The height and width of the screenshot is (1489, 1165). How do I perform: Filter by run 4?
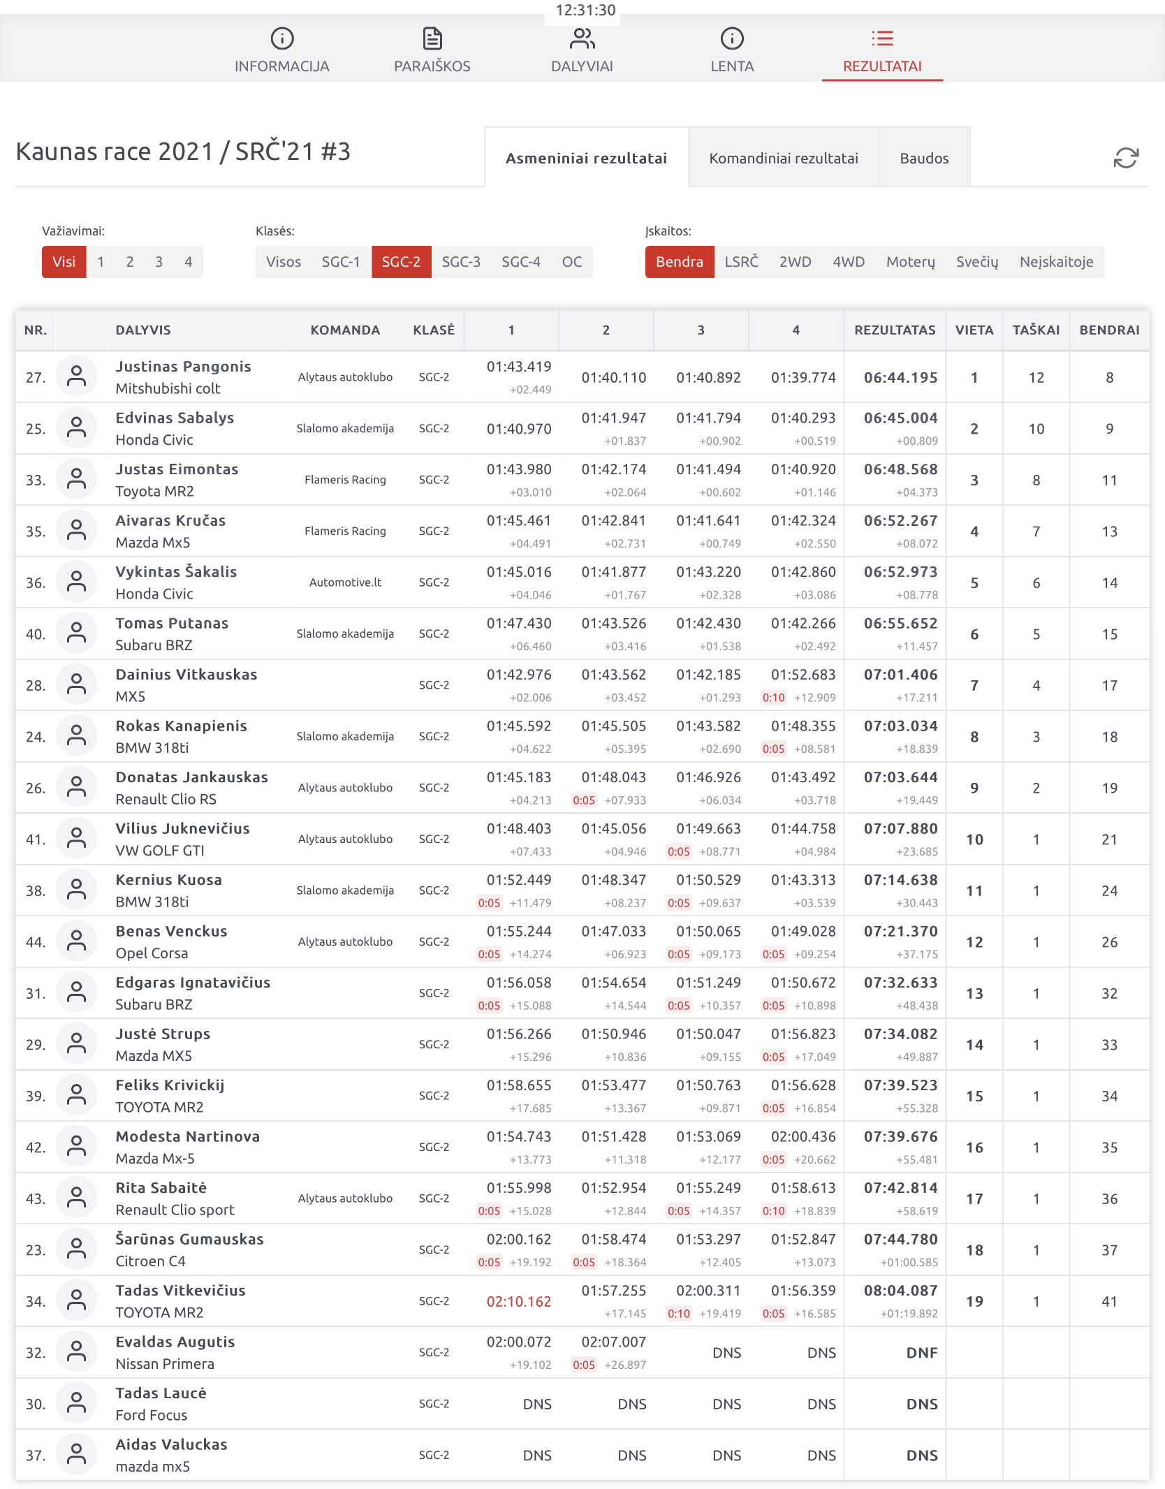pos(189,262)
